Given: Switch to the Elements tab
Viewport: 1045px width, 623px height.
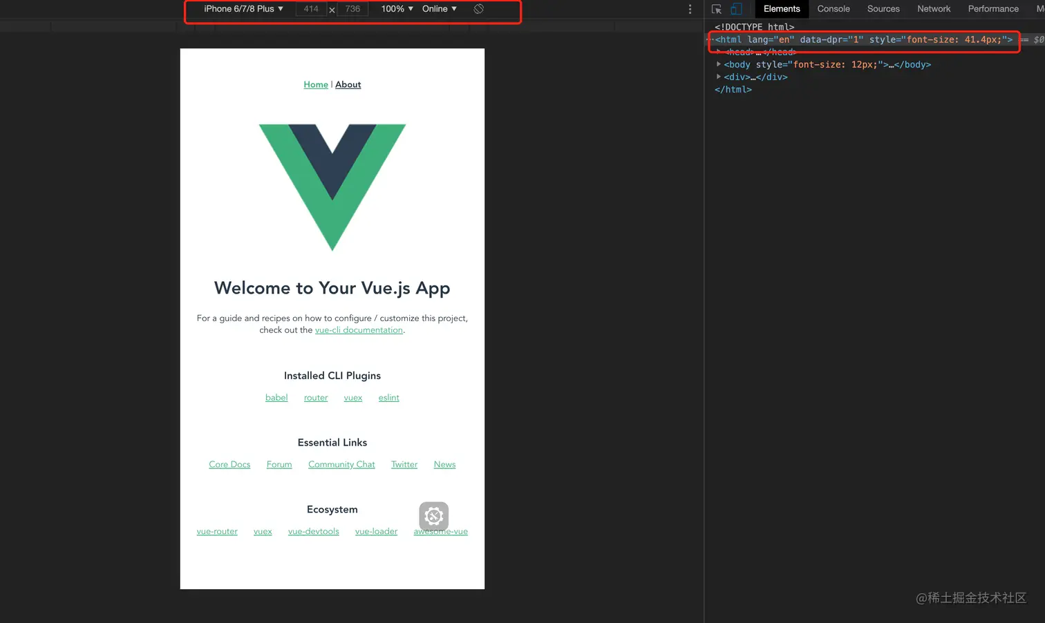Looking at the screenshot, I should click(782, 9).
